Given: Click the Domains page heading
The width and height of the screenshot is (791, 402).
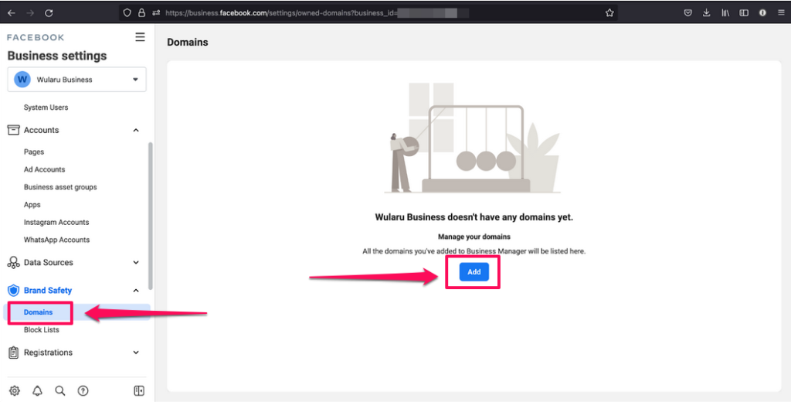Looking at the screenshot, I should pyautogui.click(x=188, y=43).
